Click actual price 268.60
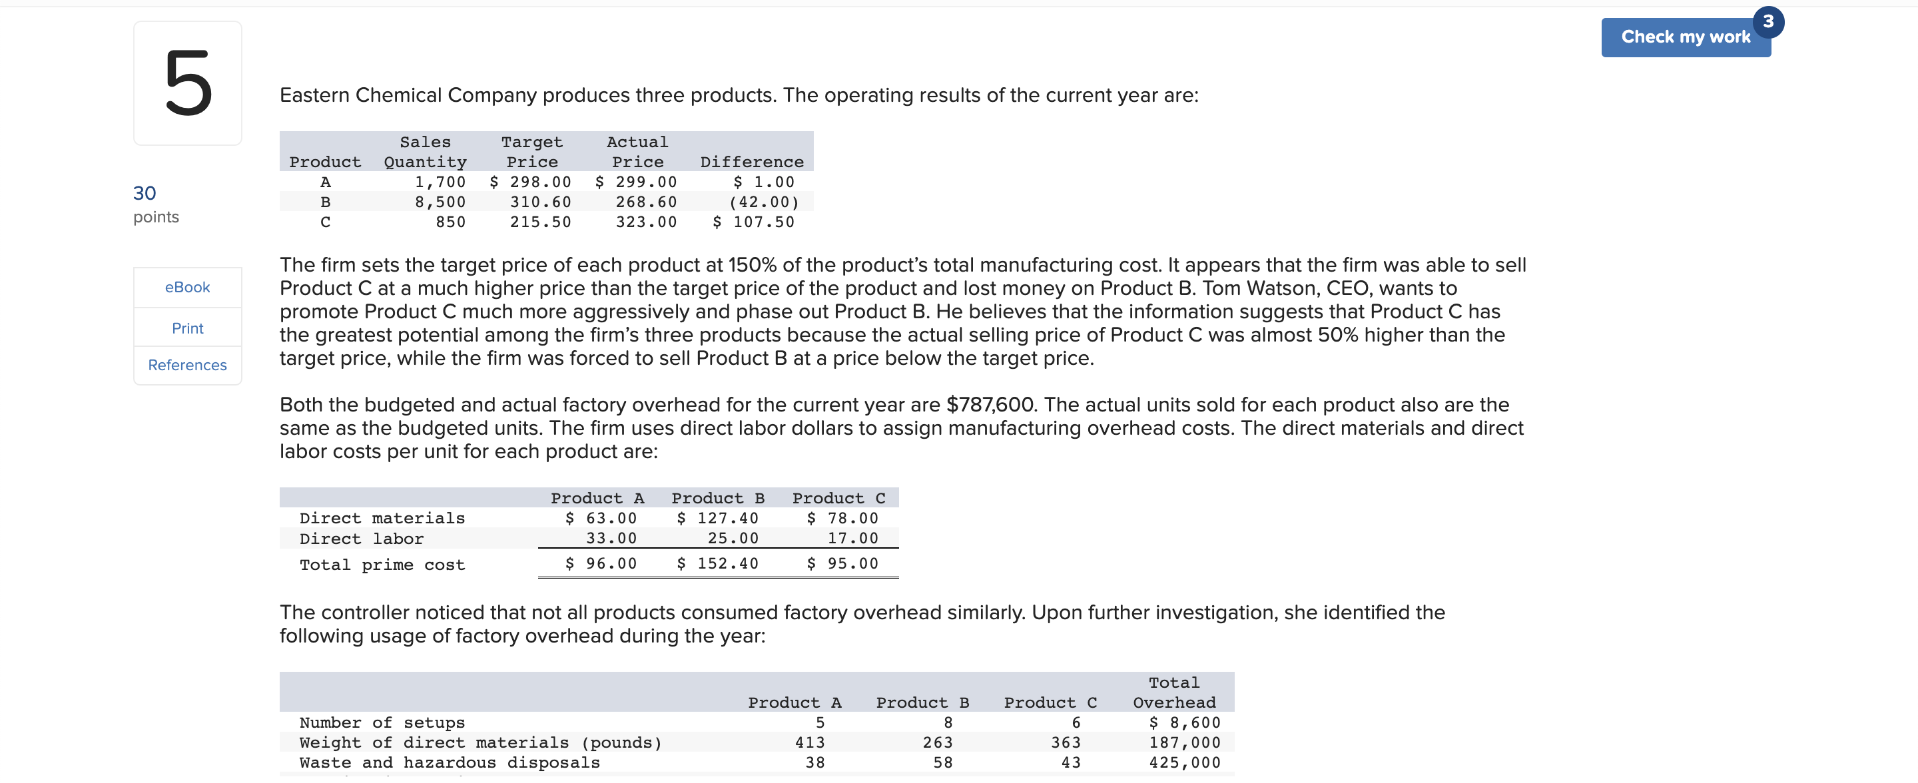 pos(646,202)
